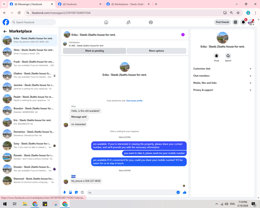Bookmark this page star icon

[238, 13]
